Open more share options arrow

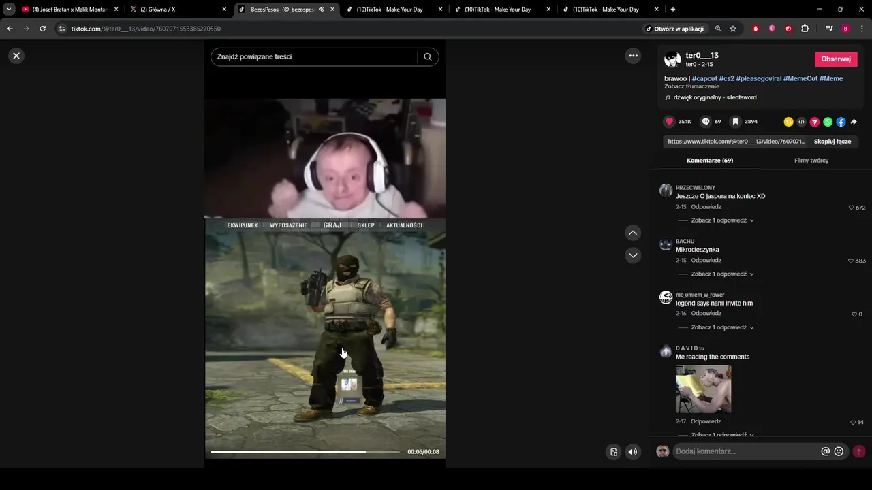tap(854, 122)
